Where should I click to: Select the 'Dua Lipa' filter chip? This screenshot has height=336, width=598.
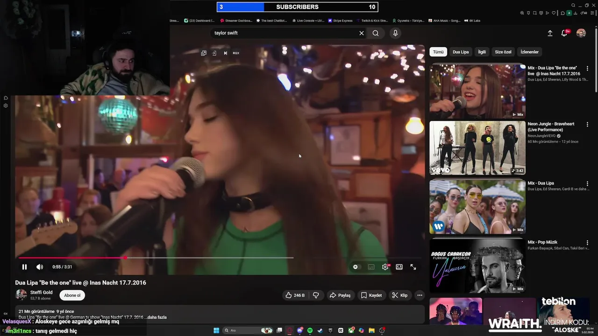coord(461,52)
